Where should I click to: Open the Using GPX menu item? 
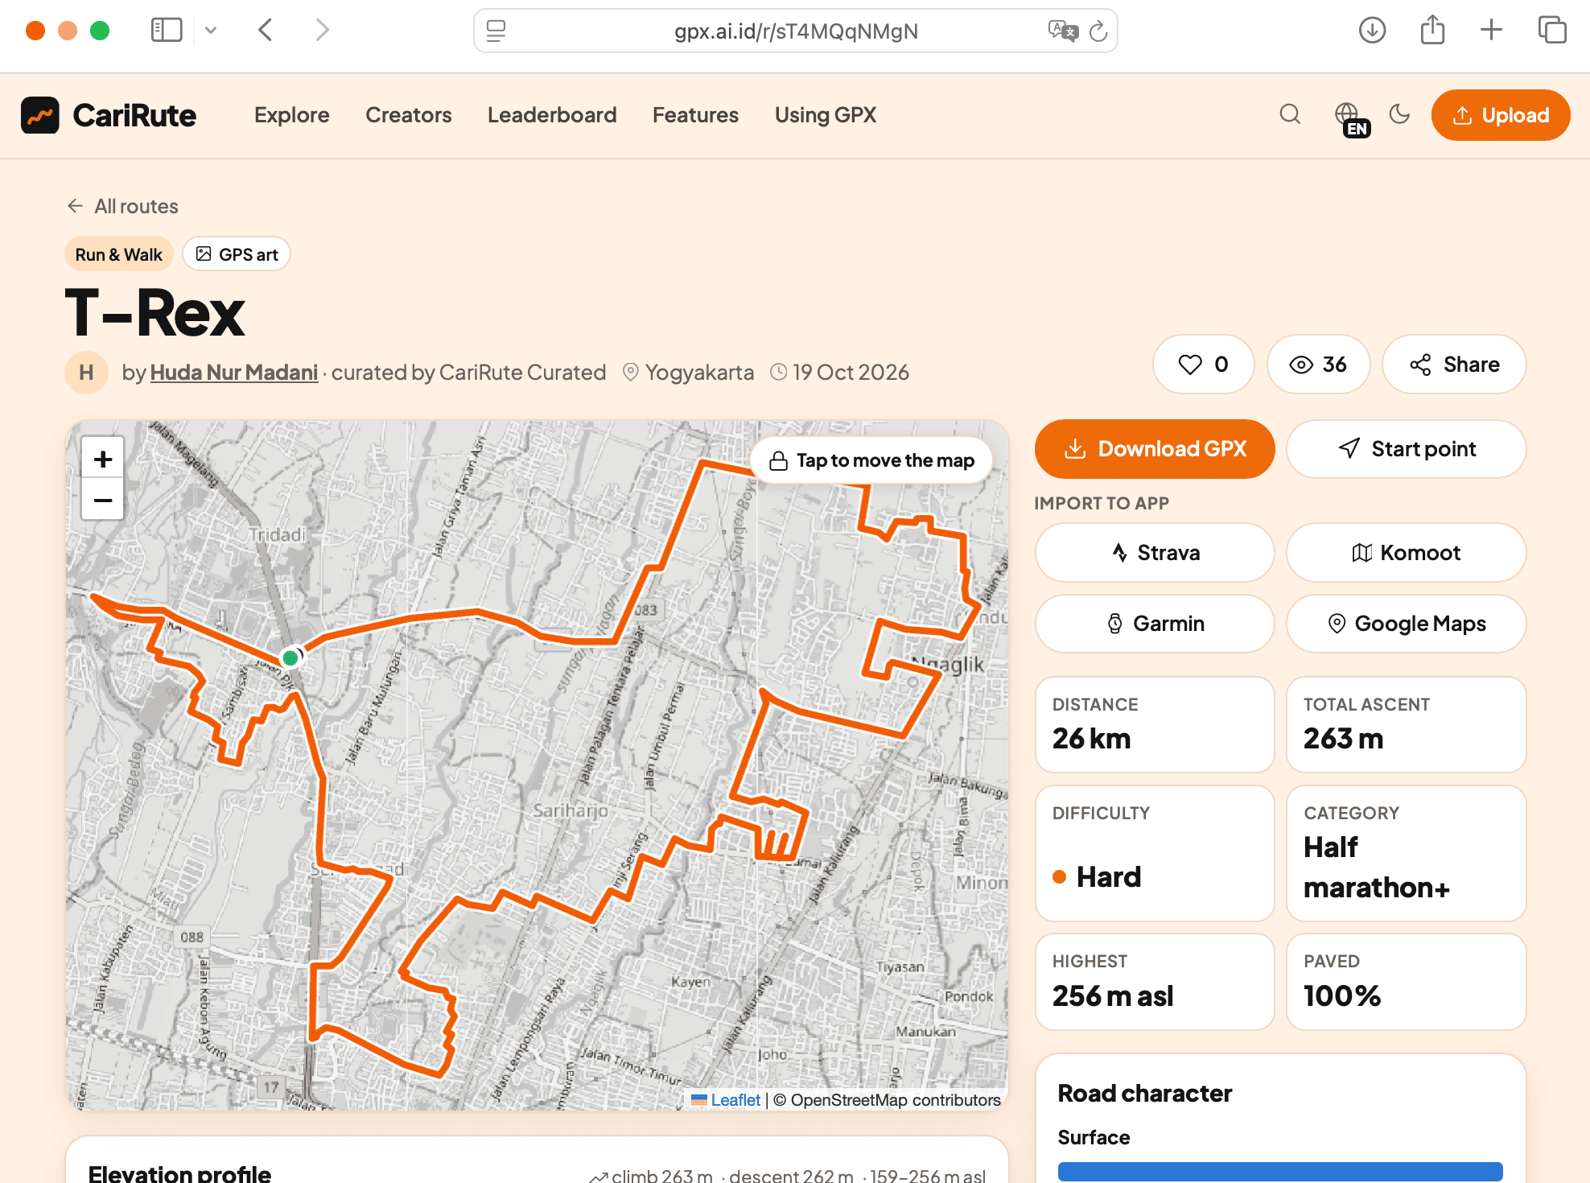(x=825, y=115)
